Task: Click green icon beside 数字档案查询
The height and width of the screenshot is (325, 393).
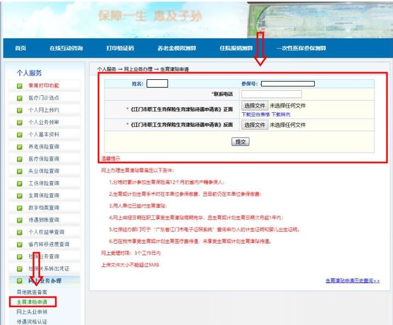Action: pos(20,208)
